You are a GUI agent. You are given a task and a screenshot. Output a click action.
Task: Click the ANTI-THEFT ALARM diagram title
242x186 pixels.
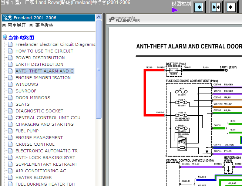pos(189,46)
